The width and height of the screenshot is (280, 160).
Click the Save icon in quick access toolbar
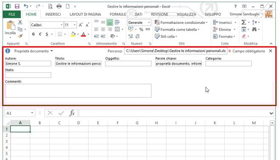point(17,6)
